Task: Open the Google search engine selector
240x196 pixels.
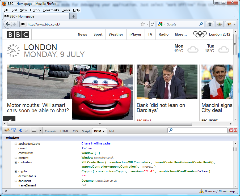Action: click(161, 24)
